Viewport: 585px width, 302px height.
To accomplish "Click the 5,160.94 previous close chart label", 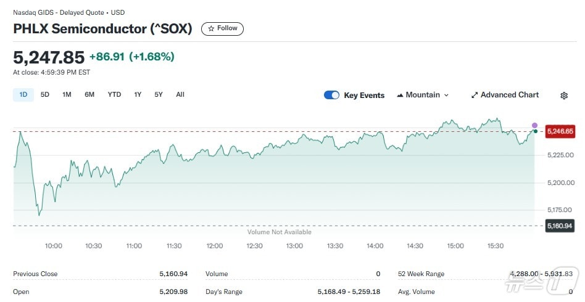I will coord(560,226).
